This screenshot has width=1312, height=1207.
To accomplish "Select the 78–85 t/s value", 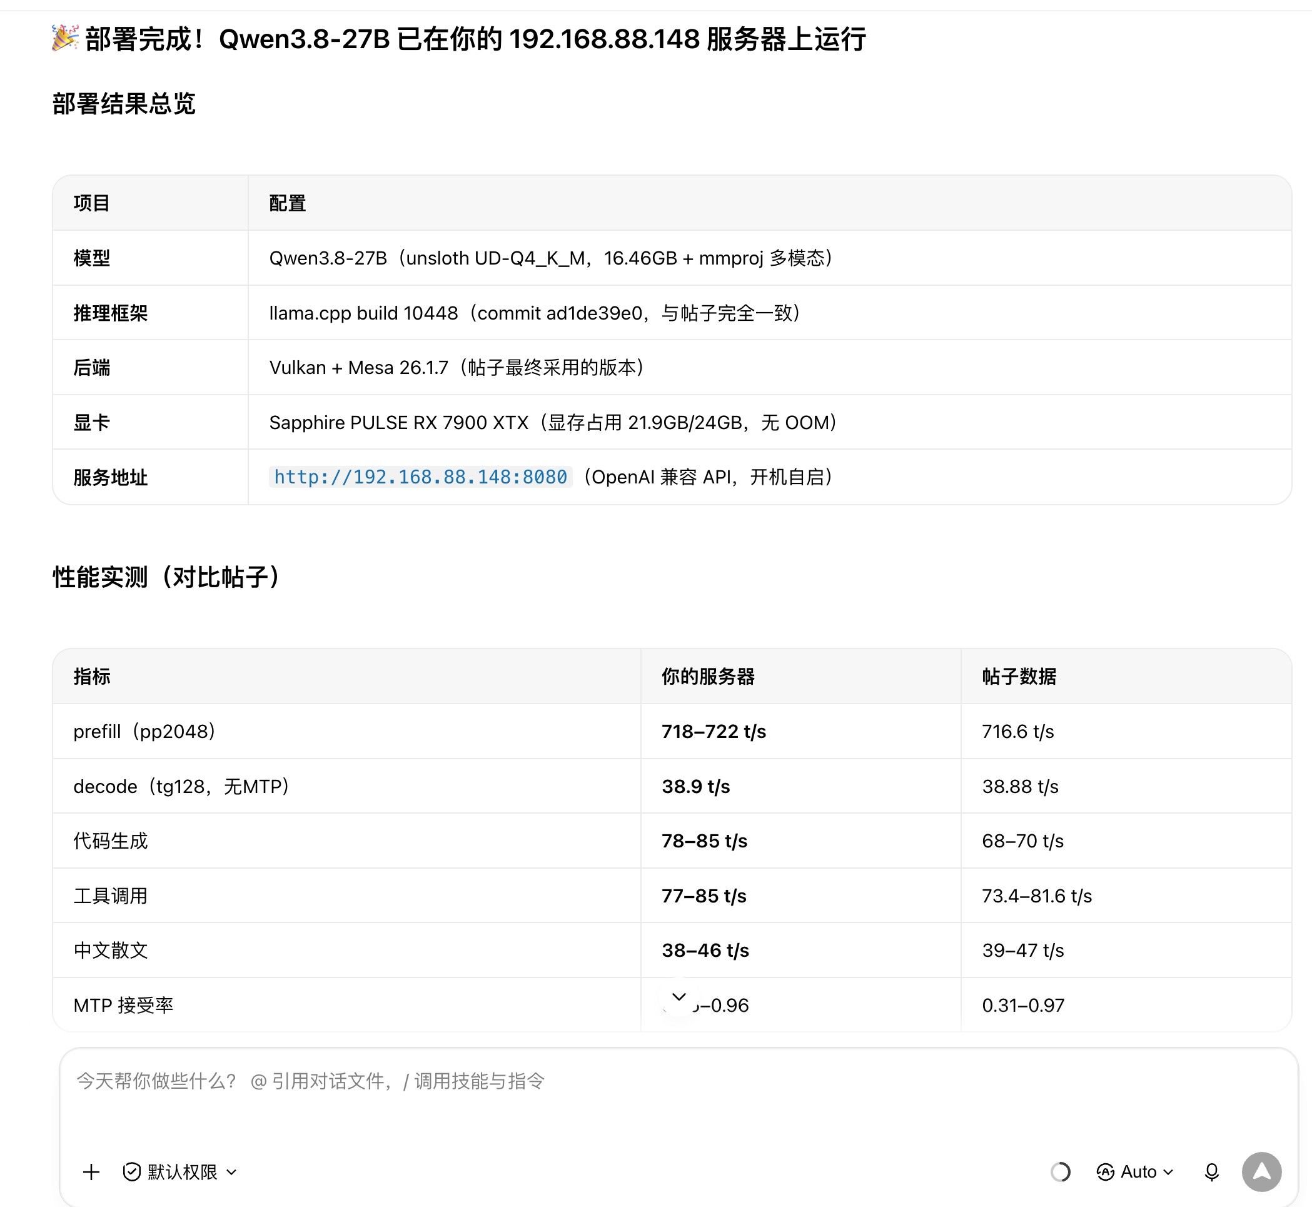I will [705, 841].
